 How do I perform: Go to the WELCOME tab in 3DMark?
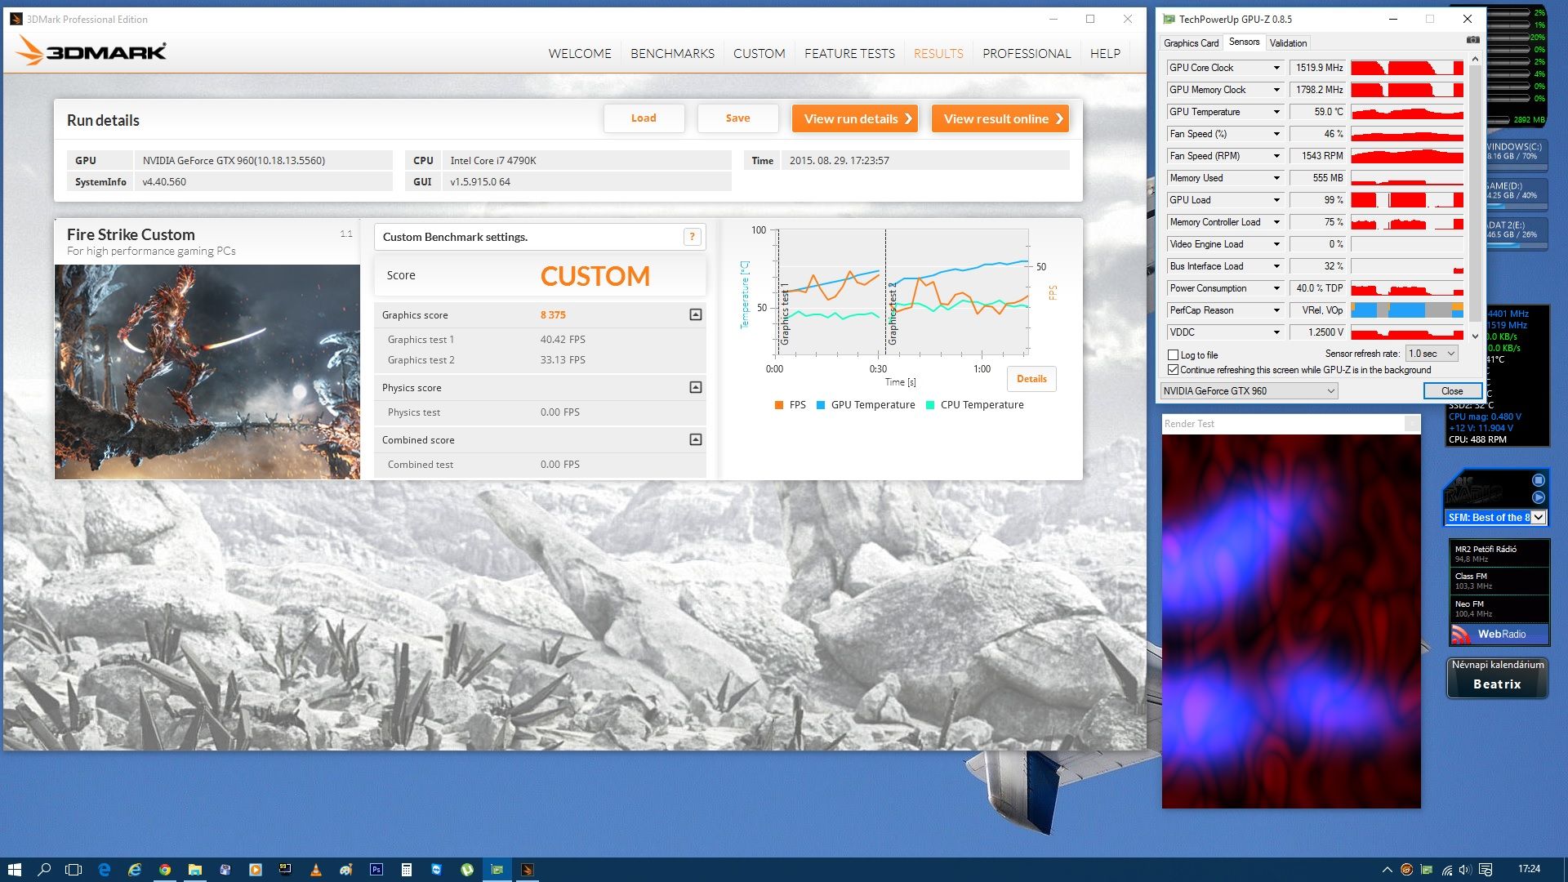coord(580,54)
